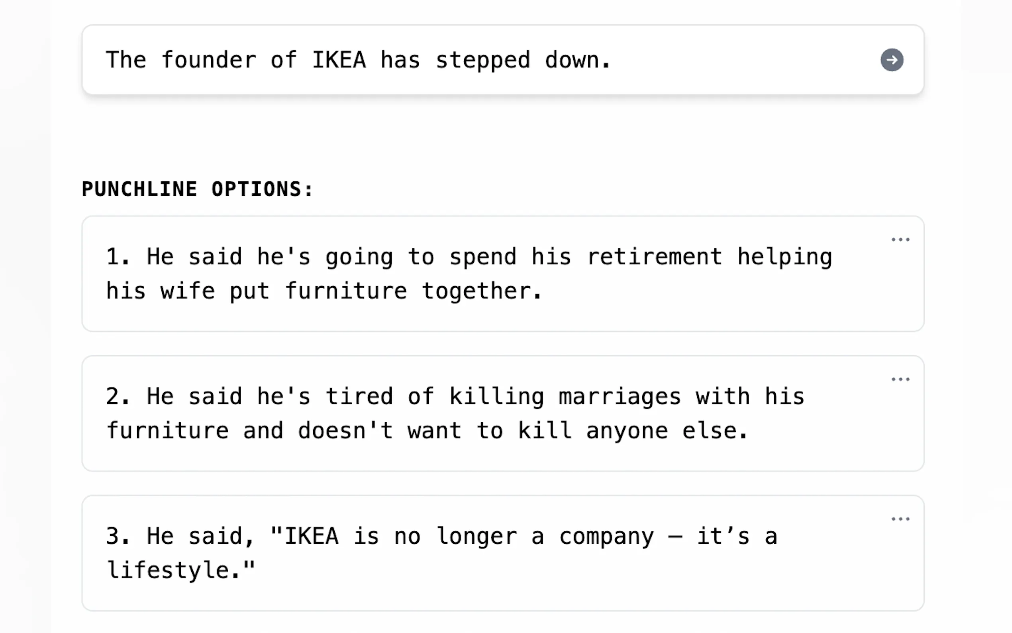The image size is (1012, 633).
Task: Click "IKEA" in the third punchline quote
Action: click(x=311, y=536)
